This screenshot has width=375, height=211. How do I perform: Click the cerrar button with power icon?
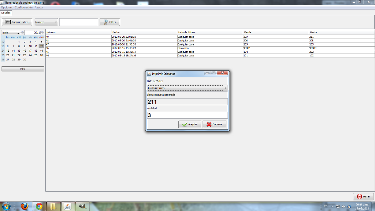point(363,196)
